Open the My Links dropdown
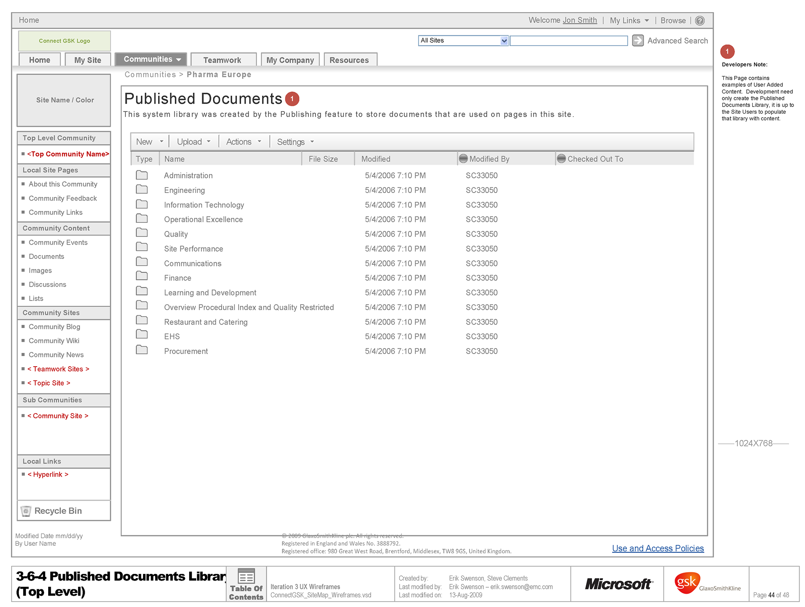 point(629,21)
